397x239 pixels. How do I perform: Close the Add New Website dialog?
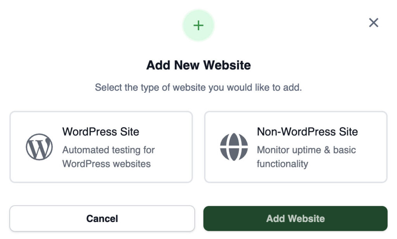pyautogui.click(x=373, y=23)
